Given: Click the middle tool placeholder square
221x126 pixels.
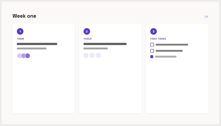Looking at the screenshot, I should [92, 55].
